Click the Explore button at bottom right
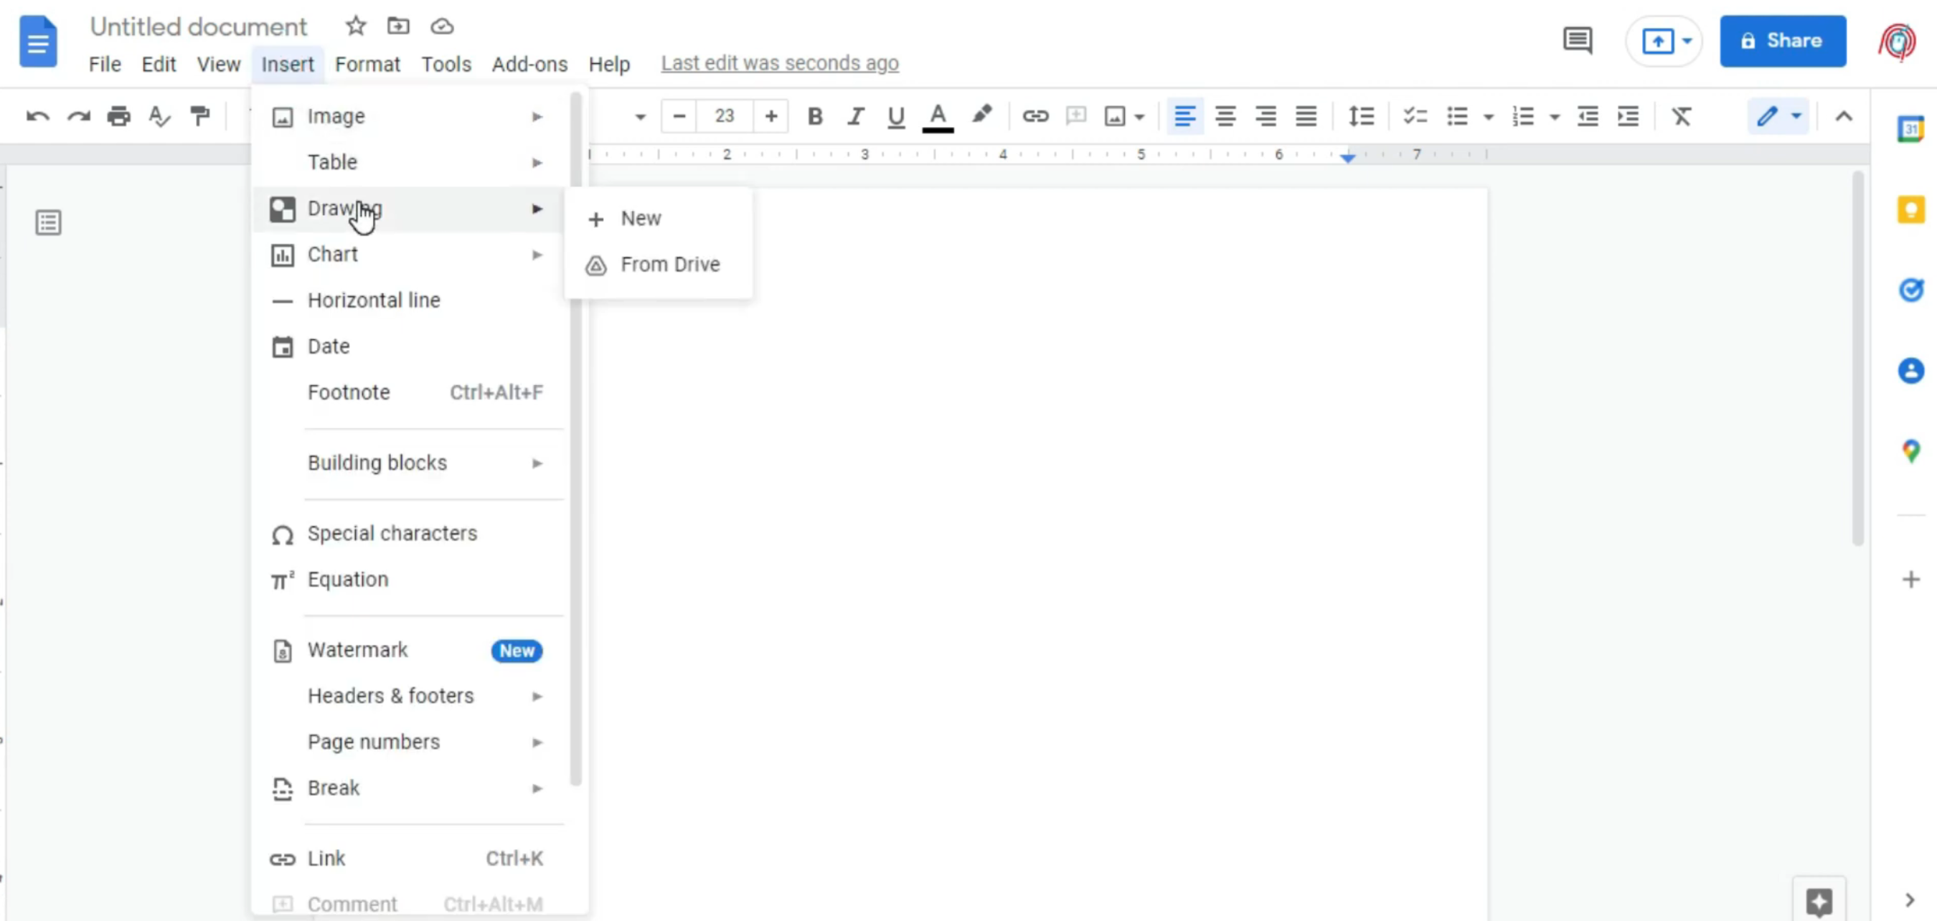The image size is (1937, 921). coord(1819,901)
